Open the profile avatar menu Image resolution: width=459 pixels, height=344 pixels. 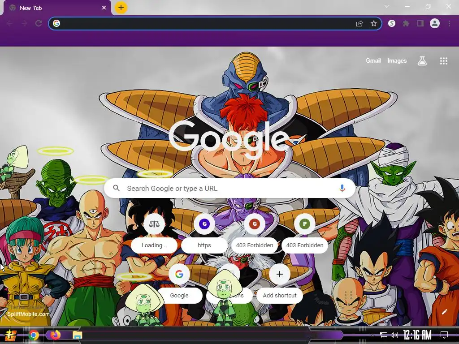click(435, 23)
